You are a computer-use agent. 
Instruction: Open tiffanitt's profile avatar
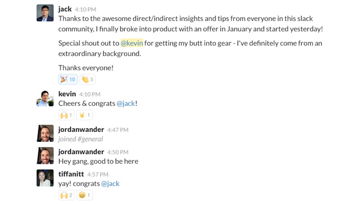tap(45, 178)
